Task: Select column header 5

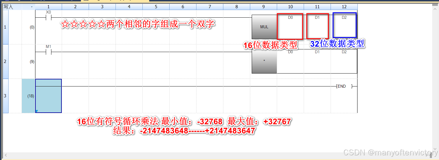Action: 156,6
